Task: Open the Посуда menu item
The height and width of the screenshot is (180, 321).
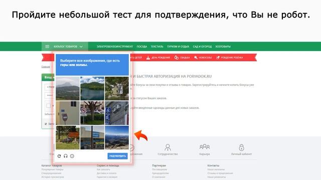Action: pyautogui.click(x=141, y=46)
